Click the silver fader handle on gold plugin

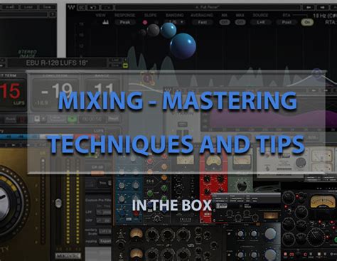[58, 203]
